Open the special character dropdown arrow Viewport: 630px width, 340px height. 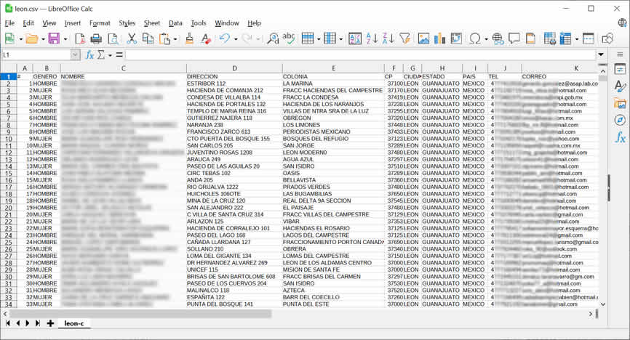[486, 39]
